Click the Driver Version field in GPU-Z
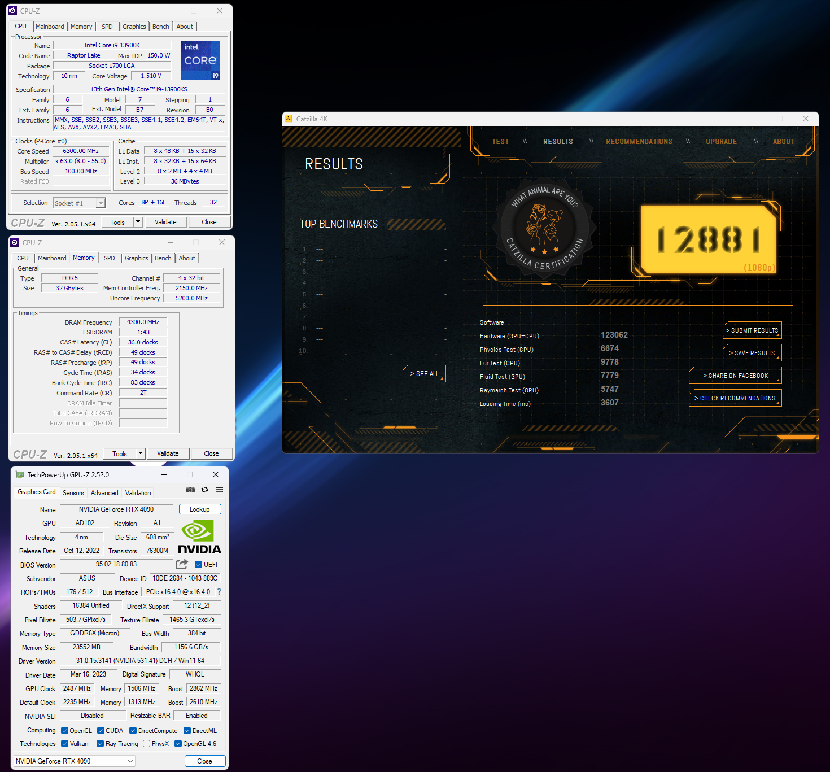The width and height of the screenshot is (830, 772). tap(140, 661)
